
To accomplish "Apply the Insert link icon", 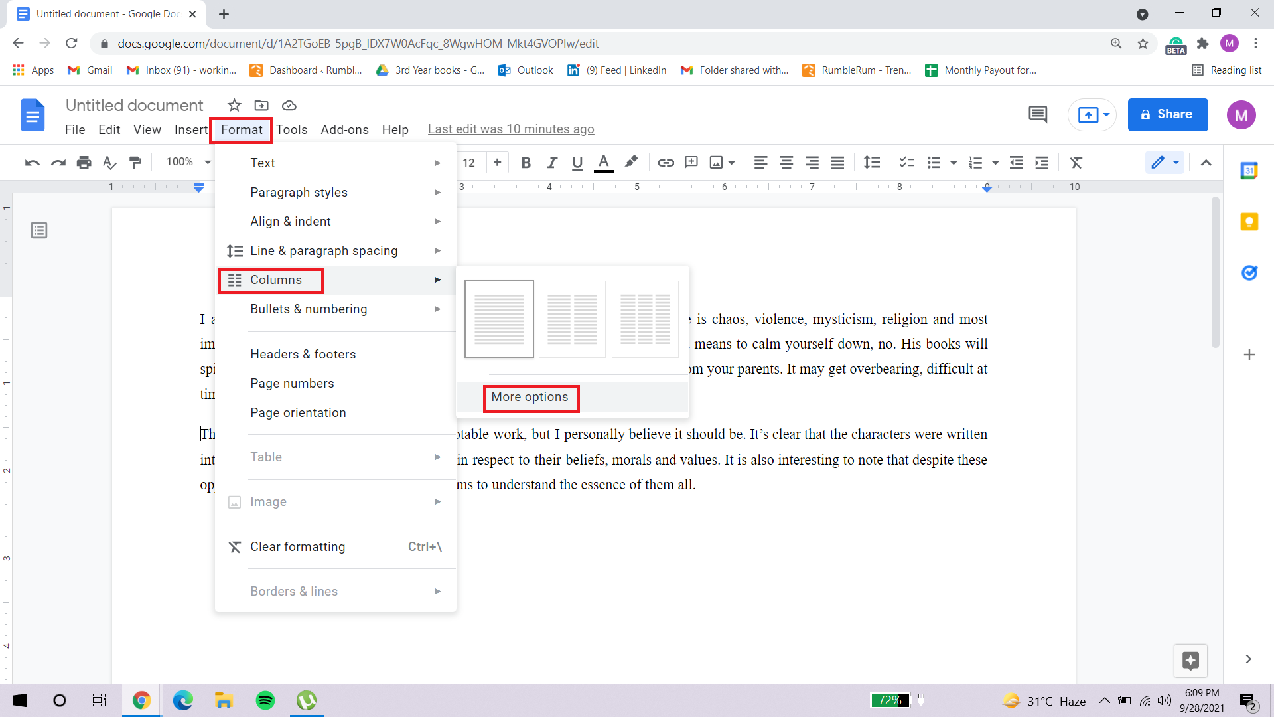I will click(666, 163).
